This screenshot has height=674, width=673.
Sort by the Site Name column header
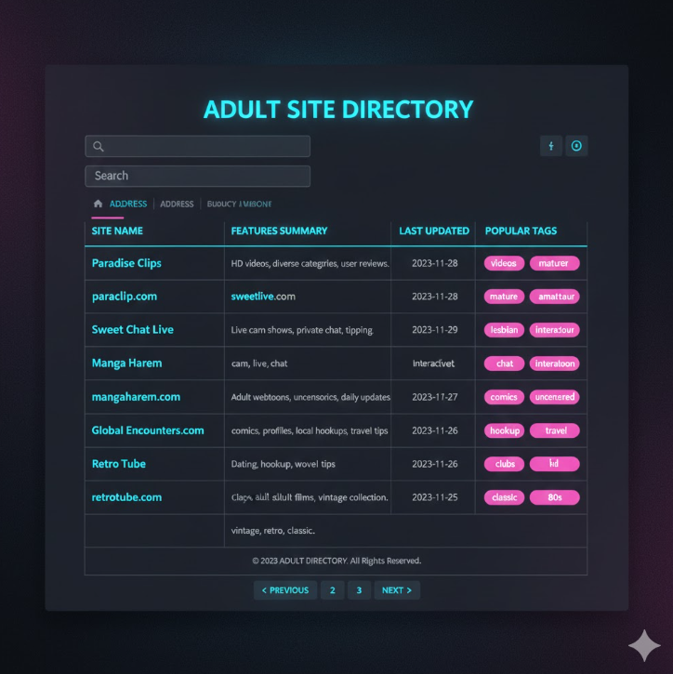tap(117, 231)
